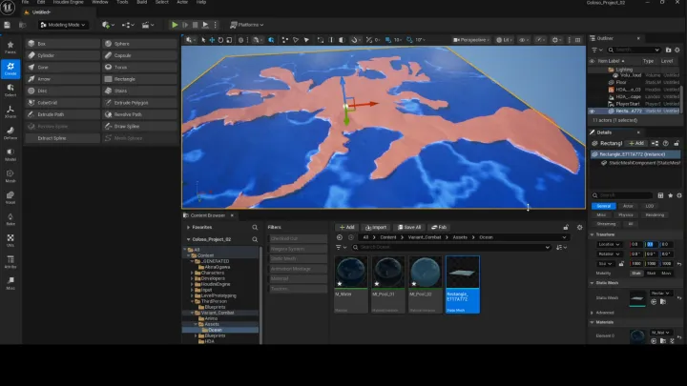The image size is (687, 386).
Task: Open the Build menu
Action: pos(141,2)
